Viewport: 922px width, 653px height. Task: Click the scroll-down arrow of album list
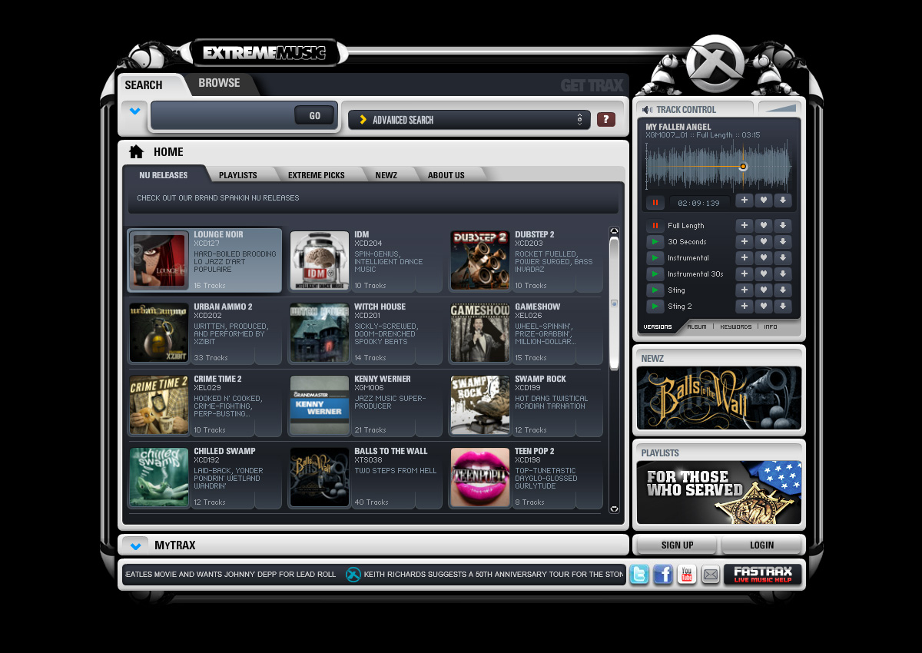tap(614, 509)
